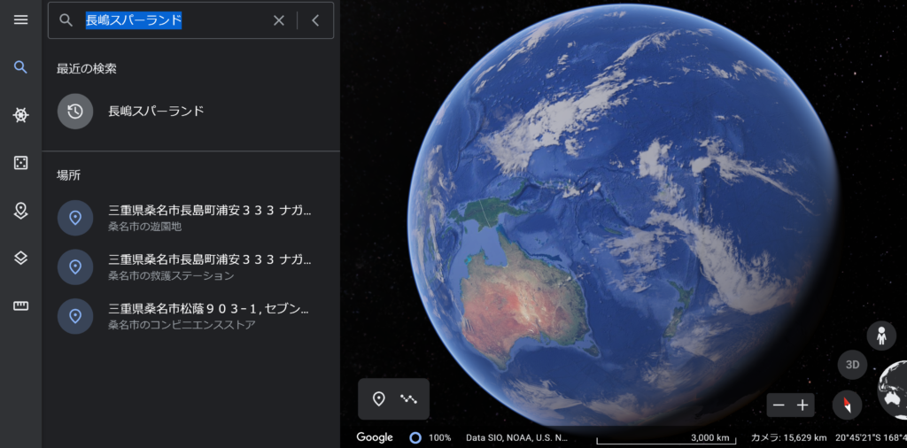Click the I'm Feeling Lucky dice icon

[x=21, y=162]
